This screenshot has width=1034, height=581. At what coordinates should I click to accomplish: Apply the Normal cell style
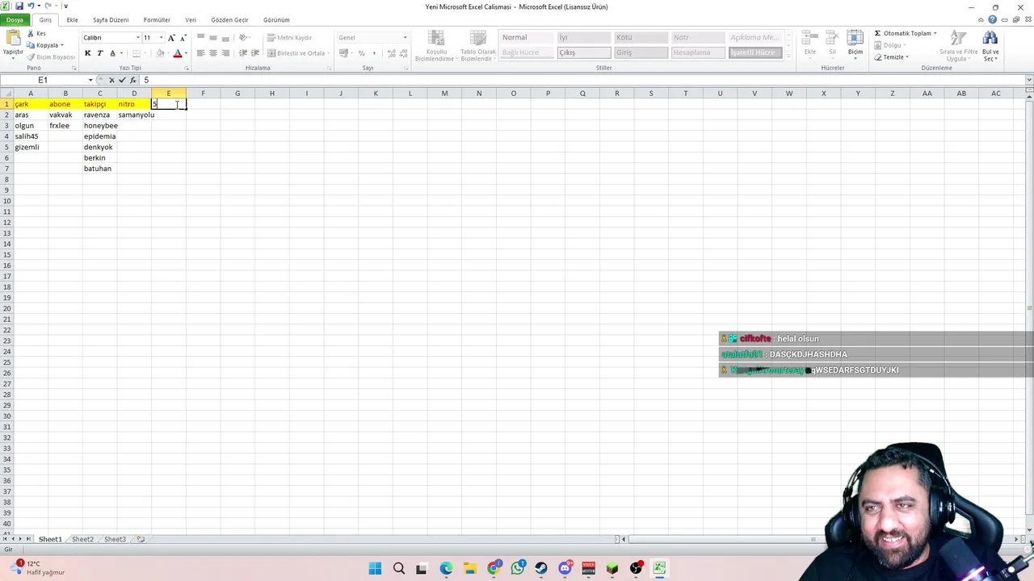pos(526,37)
